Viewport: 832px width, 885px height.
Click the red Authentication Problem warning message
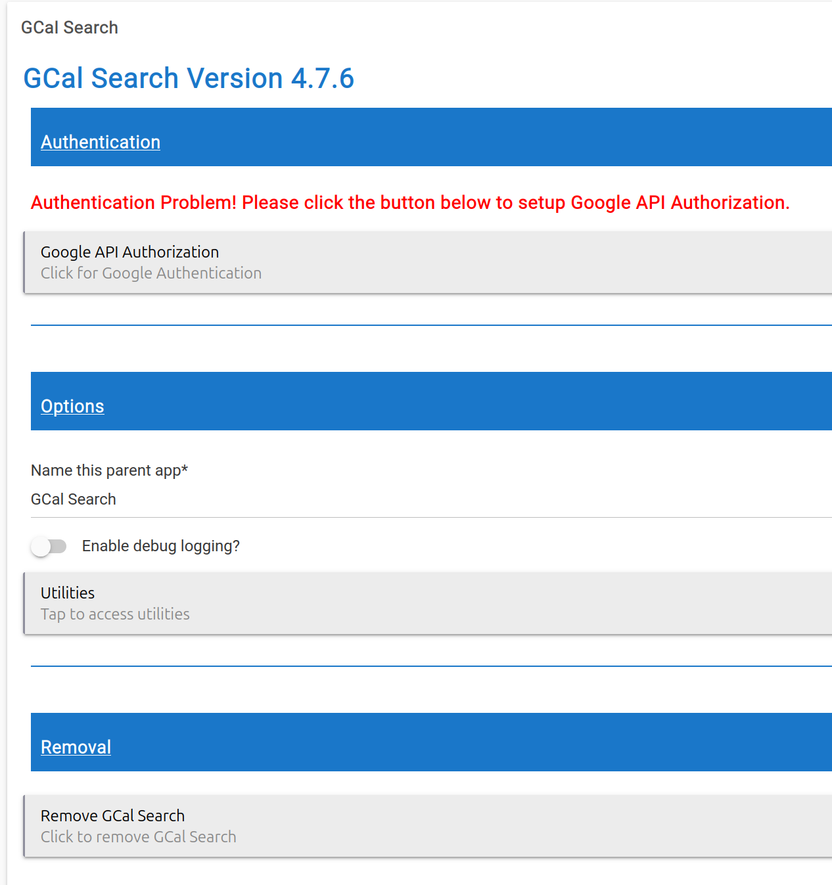pyautogui.click(x=410, y=202)
